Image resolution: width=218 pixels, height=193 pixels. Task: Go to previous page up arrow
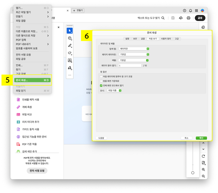tap(203, 143)
